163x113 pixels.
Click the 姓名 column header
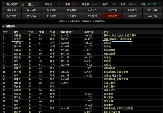point(16,32)
